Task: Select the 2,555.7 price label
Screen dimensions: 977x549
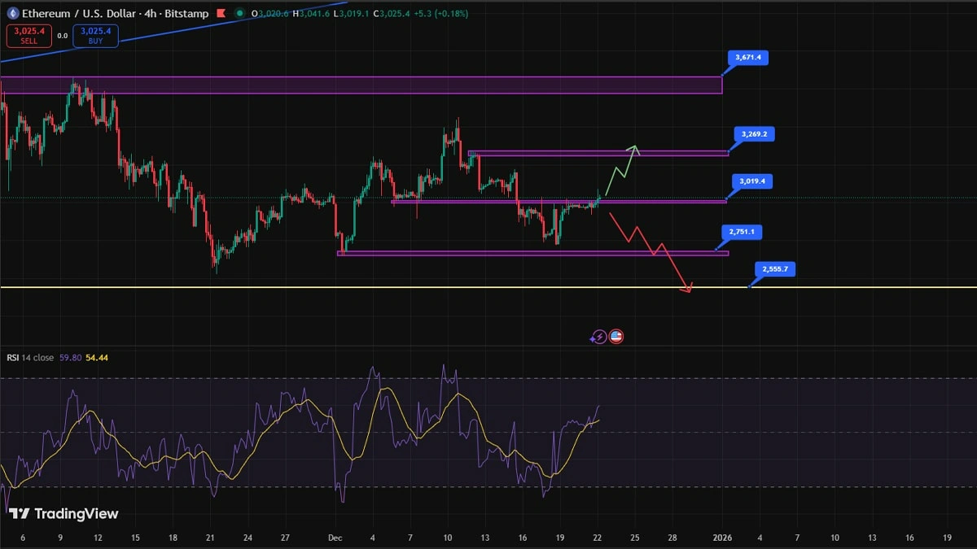Action: [773, 268]
